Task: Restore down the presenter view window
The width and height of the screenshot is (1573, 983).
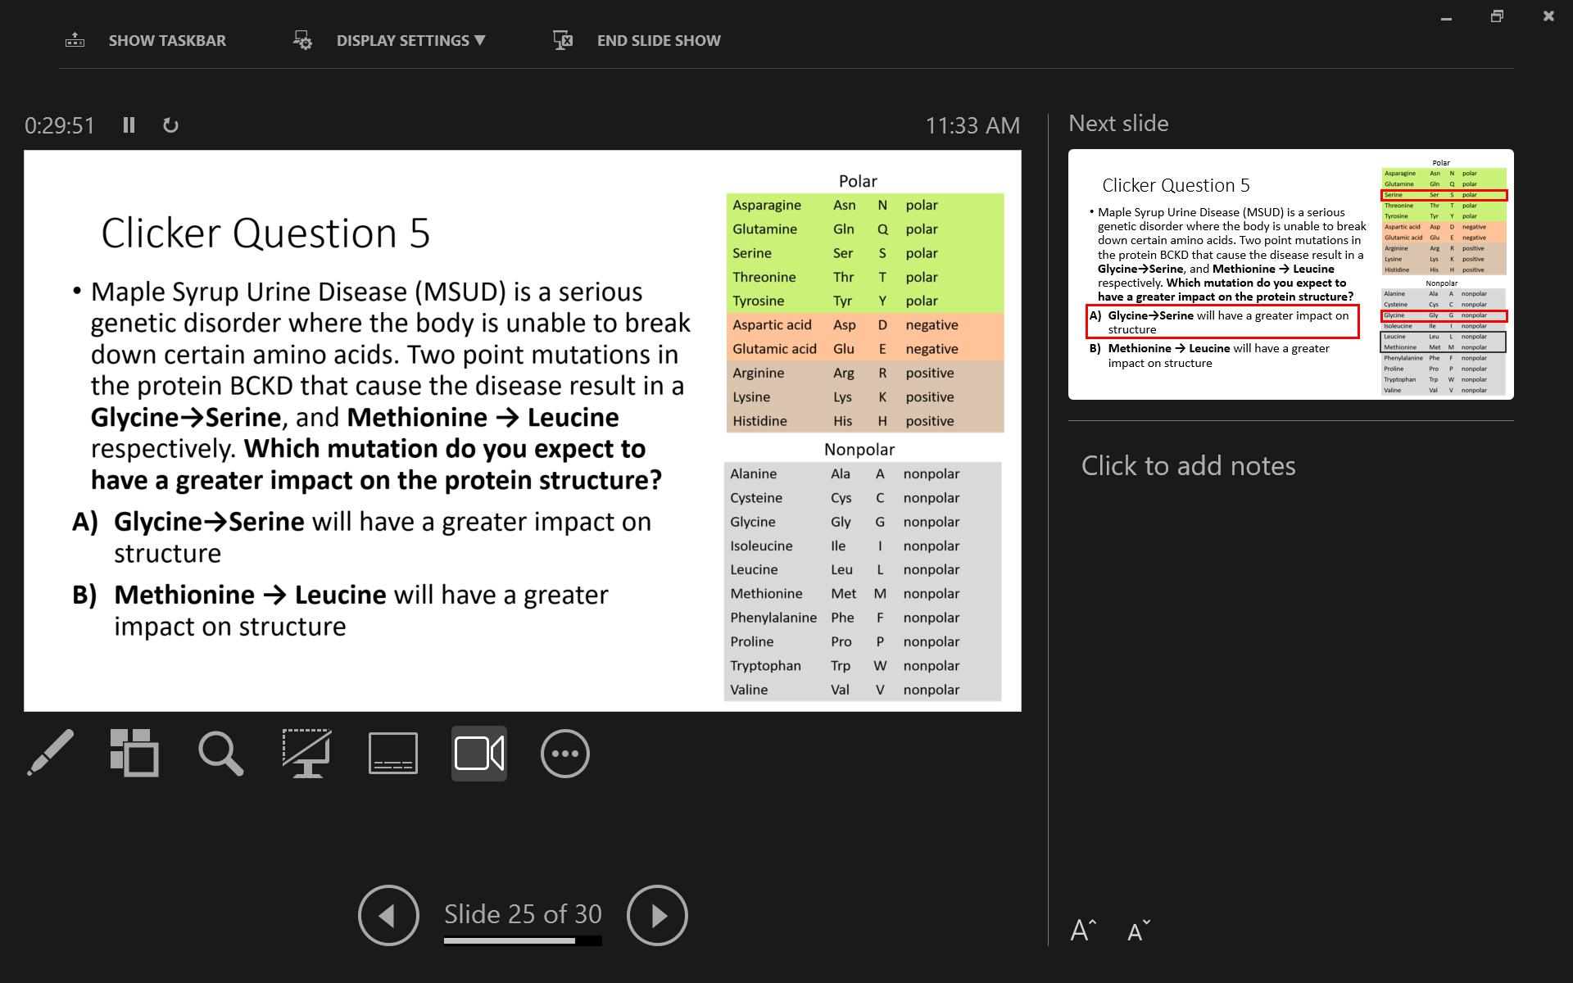Action: click(1497, 16)
